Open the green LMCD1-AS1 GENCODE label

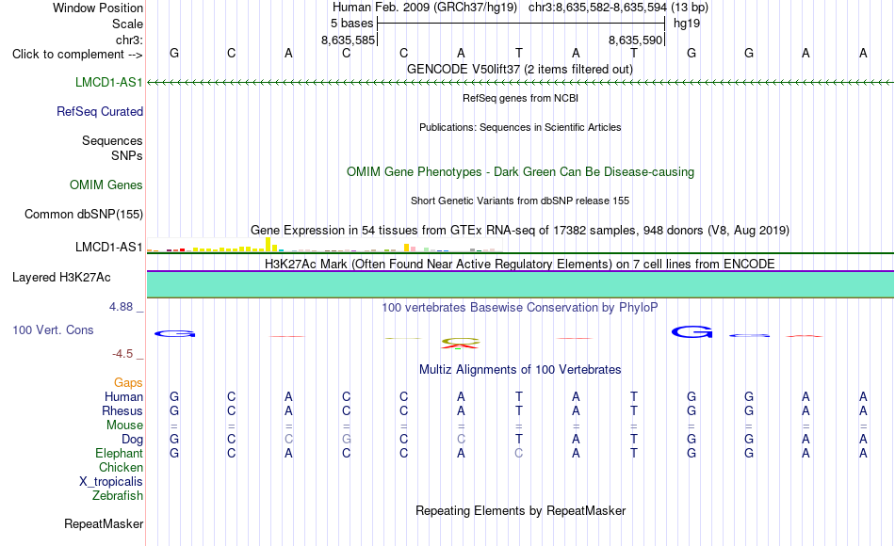click(x=109, y=82)
